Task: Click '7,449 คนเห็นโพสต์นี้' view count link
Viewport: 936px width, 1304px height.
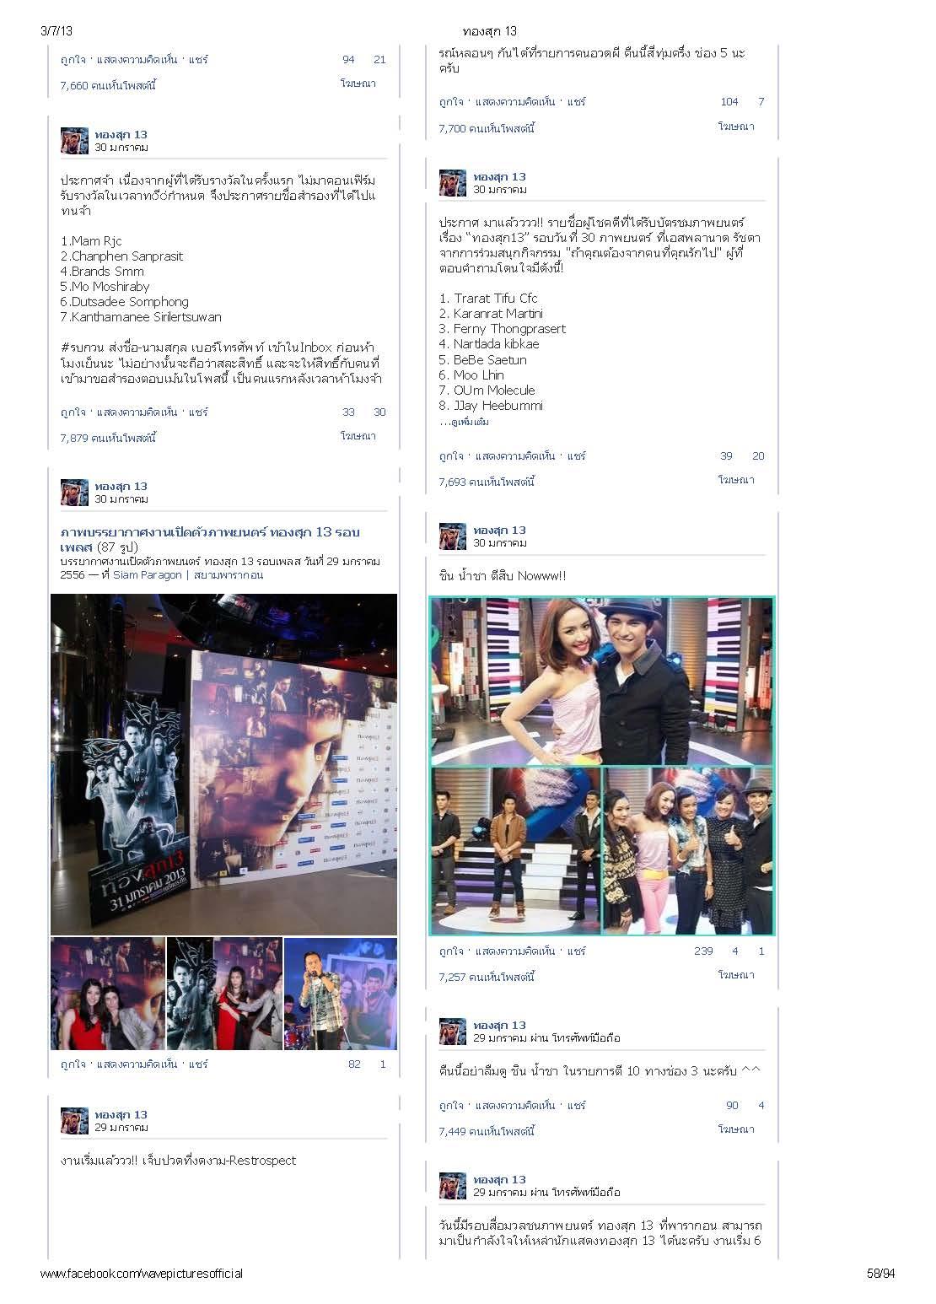Action: 487,1132
